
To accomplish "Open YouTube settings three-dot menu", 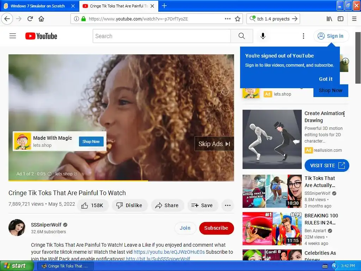I will [x=304, y=36].
